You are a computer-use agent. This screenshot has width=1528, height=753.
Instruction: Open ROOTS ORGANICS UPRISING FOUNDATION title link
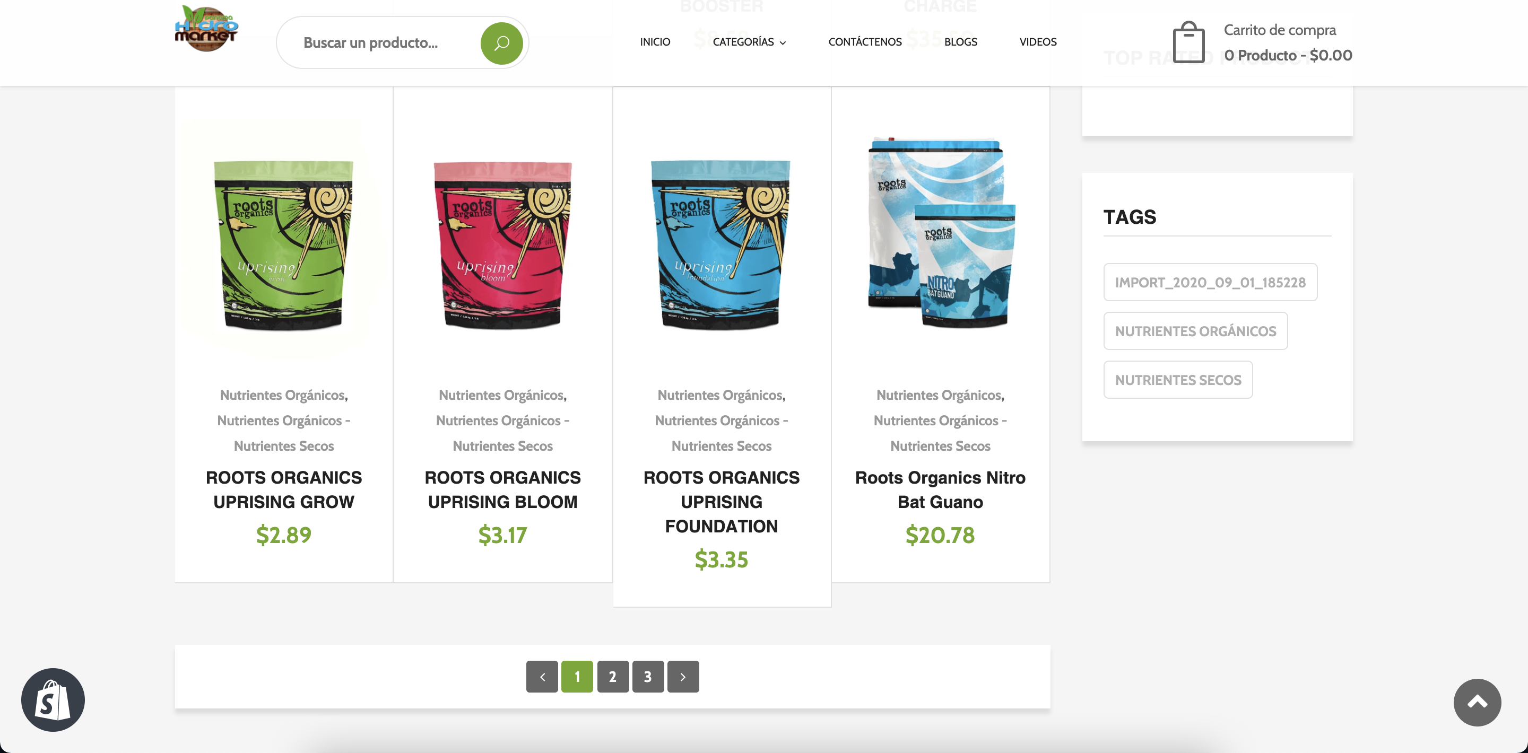(x=722, y=502)
